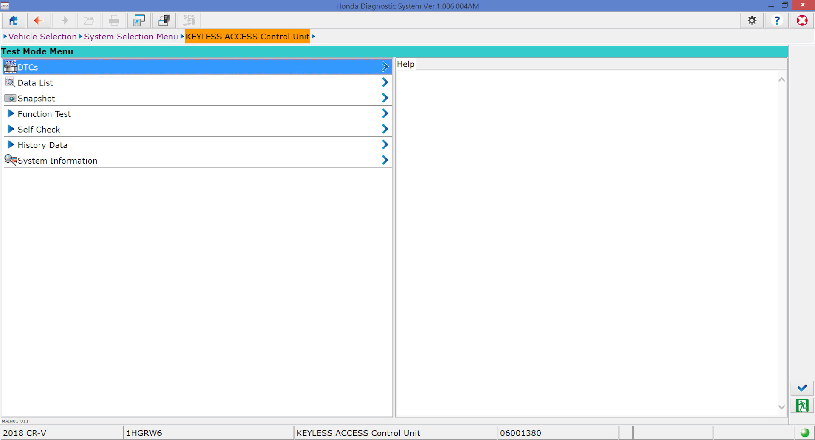Viewport: 815px width, 440px height.
Task: Switch to the Help tab
Action: [405, 64]
